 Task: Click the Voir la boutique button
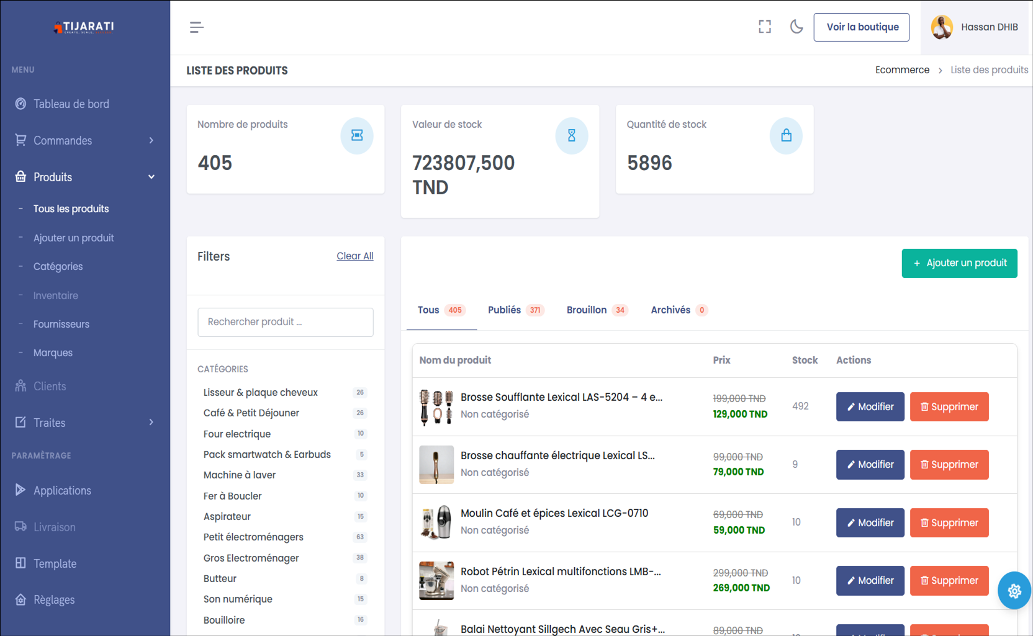(862, 27)
